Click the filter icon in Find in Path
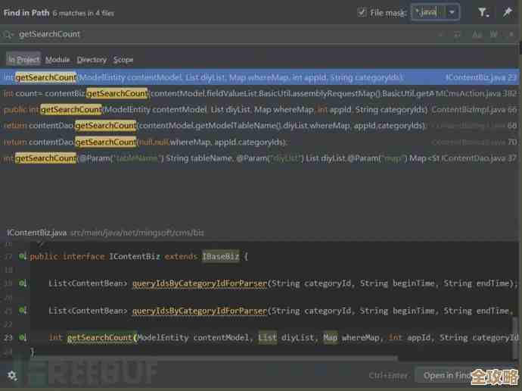The height and width of the screenshot is (391, 522). click(483, 12)
